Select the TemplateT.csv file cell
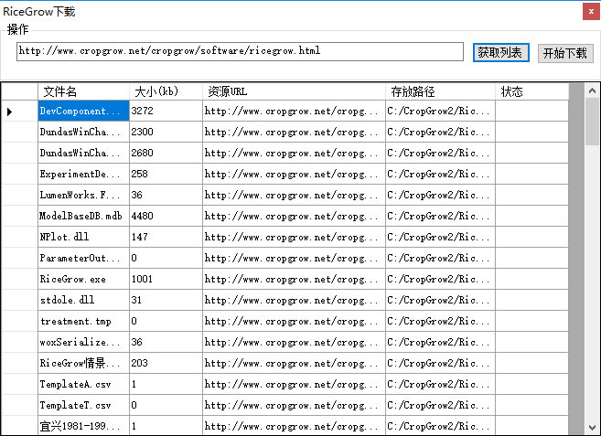The image size is (601, 436). [83, 405]
